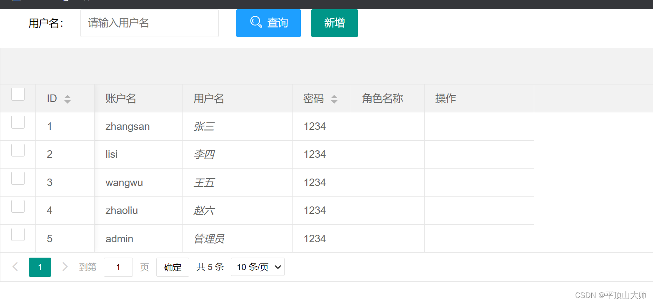The height and width of the screenshot is (303, 653).
Task: Check the row checkbox for lisi
Action: pos(18,150)
